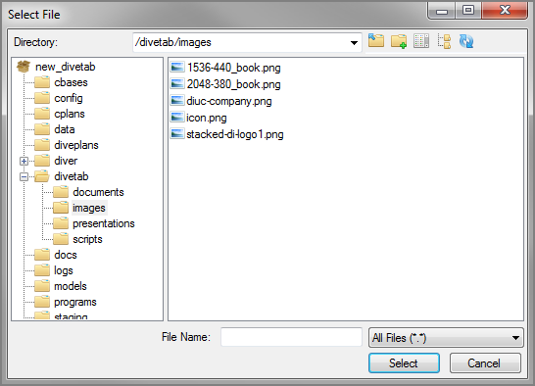Image resolution: width=535 pixels, height=386 pixels.
Task: Toggle the folder tree view icon
Action: coord(444,41)
